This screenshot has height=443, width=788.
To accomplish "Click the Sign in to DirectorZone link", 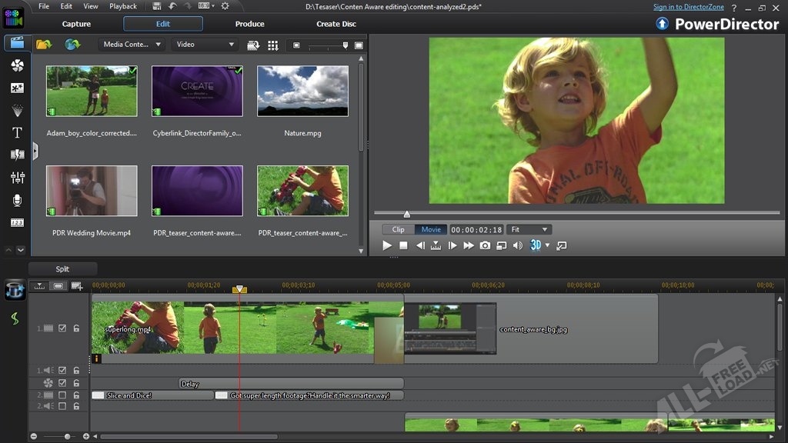I will coord(689,7).
